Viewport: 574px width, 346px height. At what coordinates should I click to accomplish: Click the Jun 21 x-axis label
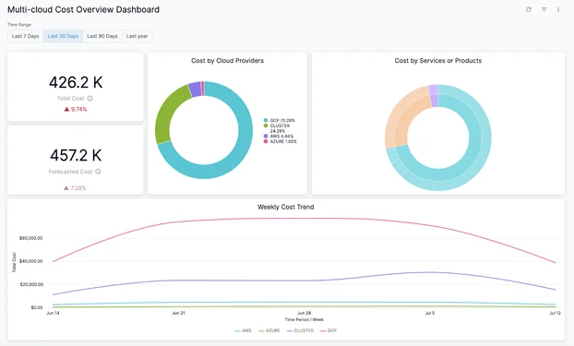(x=179, y=313)
